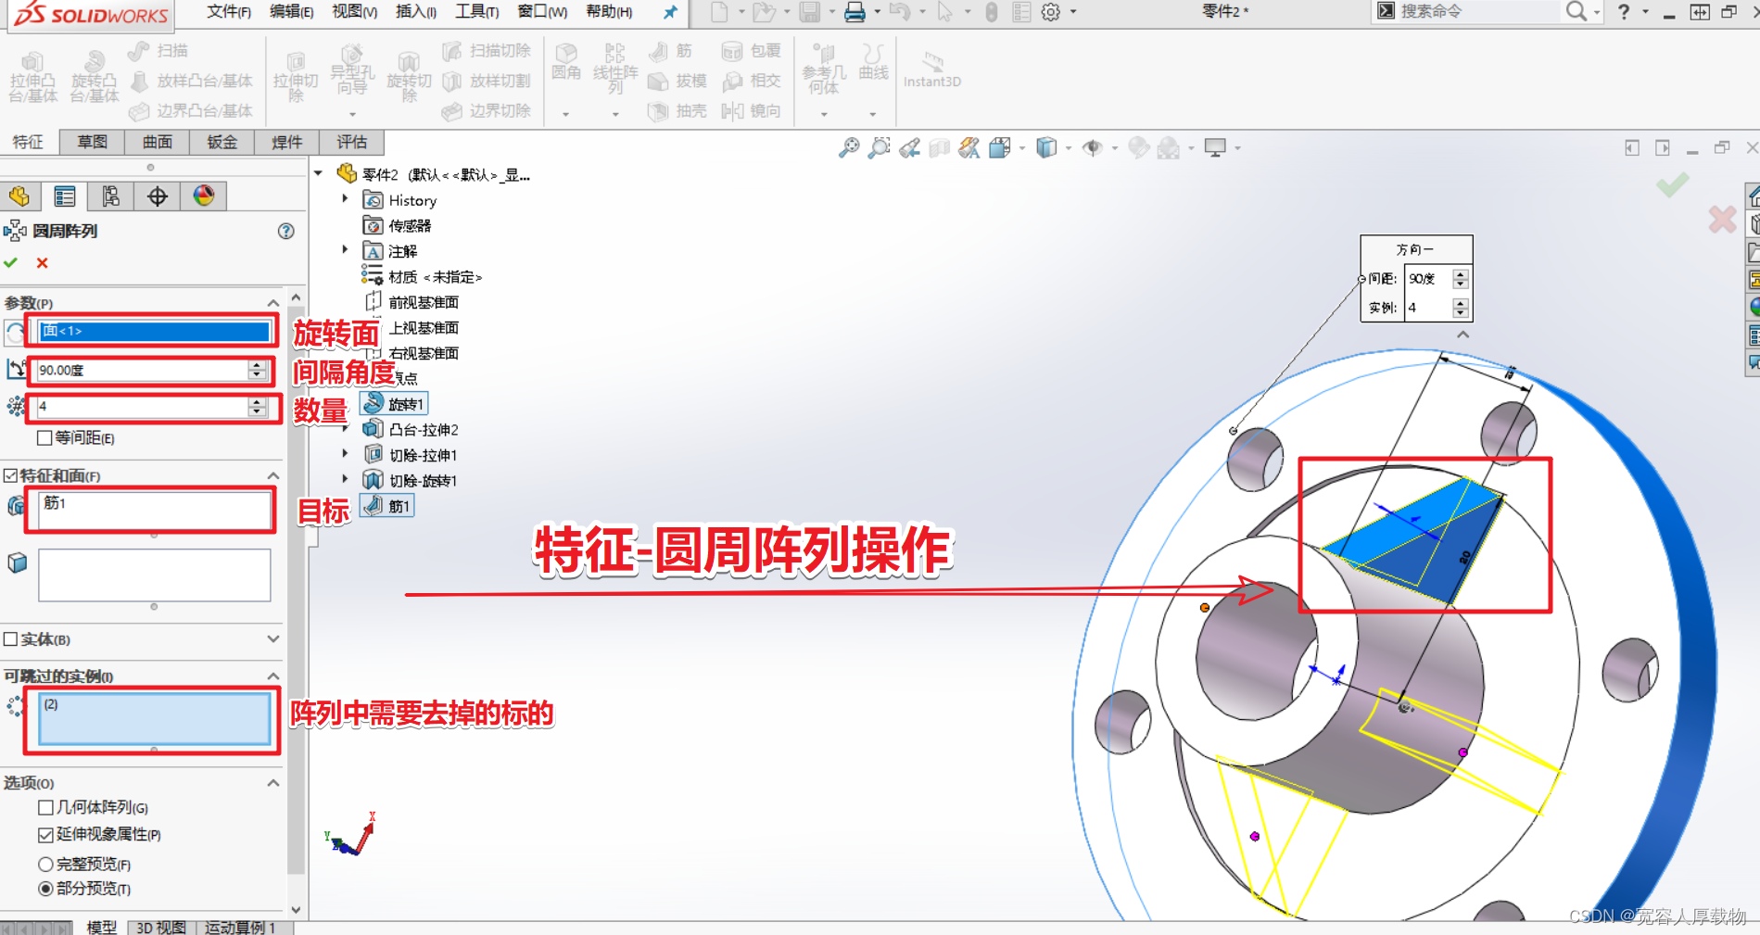Click the Instant3D tool
The height and width of the screenshot is (935, 1760).
932,70
